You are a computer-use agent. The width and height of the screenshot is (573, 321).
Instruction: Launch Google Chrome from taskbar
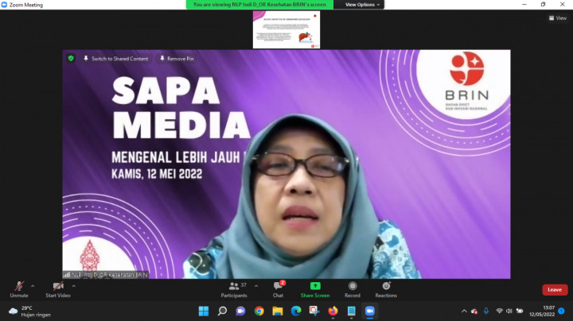click(x=259, y=311)
